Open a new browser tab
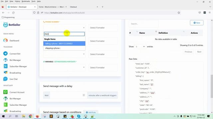This screenshot has width=213, height=119. click(x=103, y=7)
